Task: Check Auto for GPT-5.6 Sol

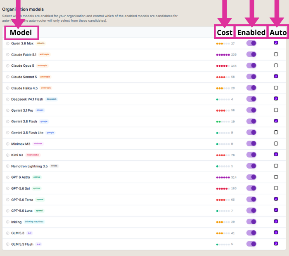Action: [x=276, y=188]
